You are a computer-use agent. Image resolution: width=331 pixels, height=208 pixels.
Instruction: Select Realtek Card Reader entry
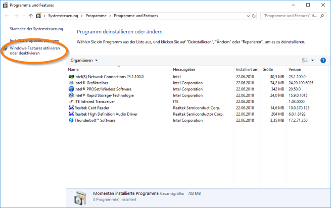coord(92,108)
